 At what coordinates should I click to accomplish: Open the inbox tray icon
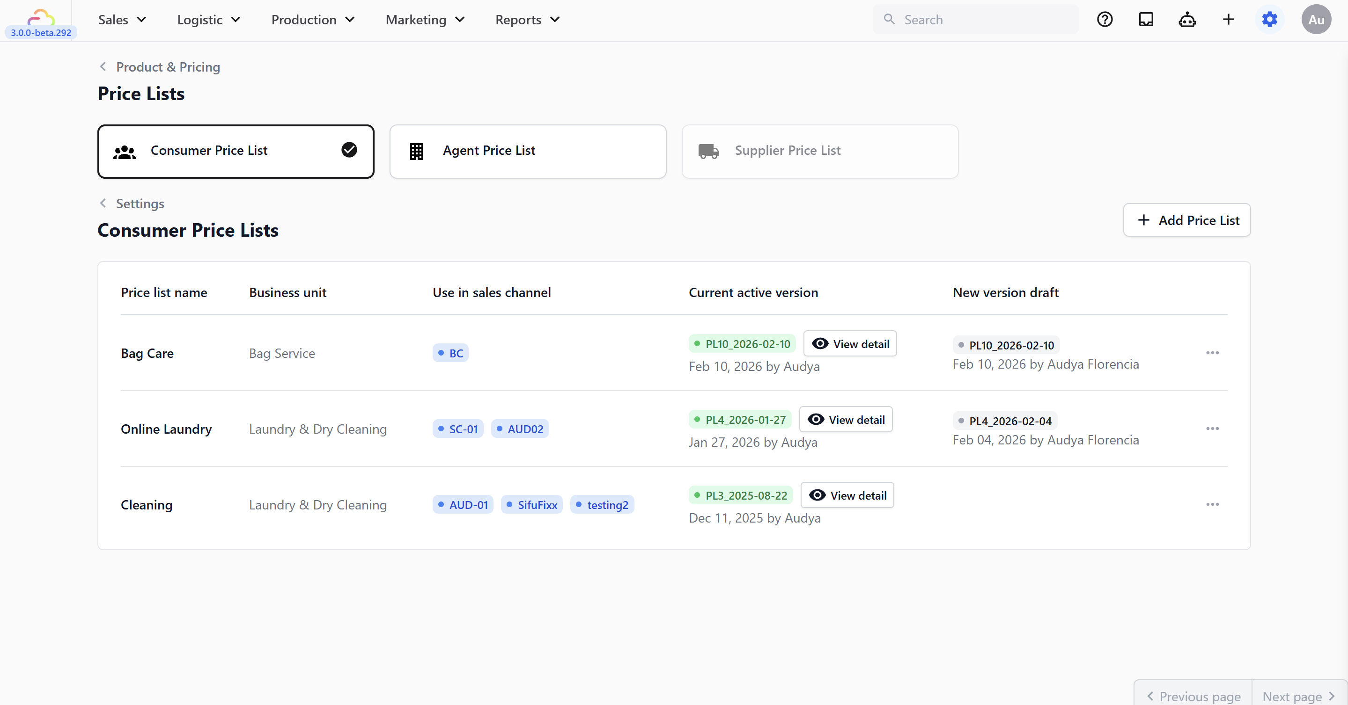[1146, 19]
